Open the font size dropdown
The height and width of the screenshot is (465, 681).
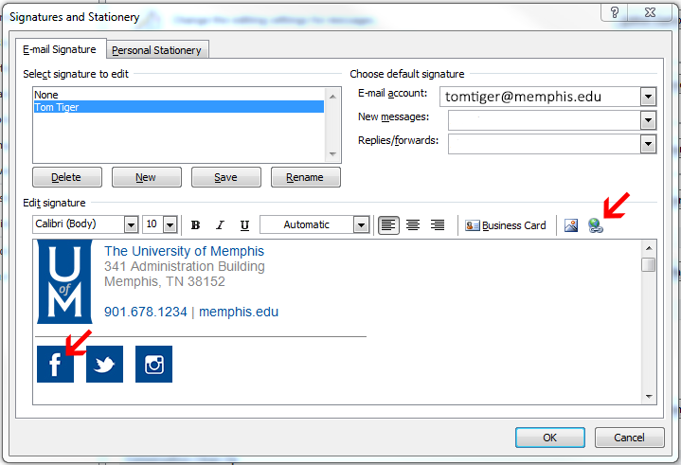[x=170, y=225]
